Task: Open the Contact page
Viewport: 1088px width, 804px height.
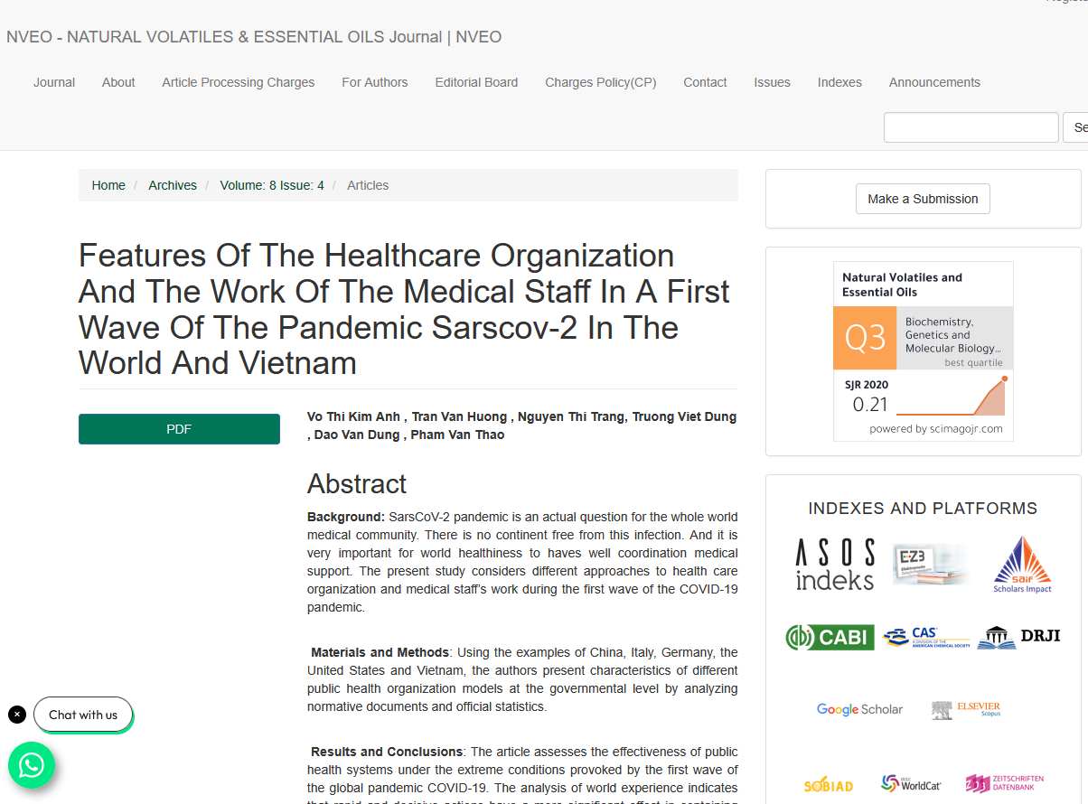Action: tap(705, 82)
